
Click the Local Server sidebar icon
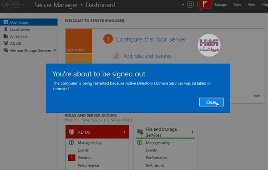(6, 29)
